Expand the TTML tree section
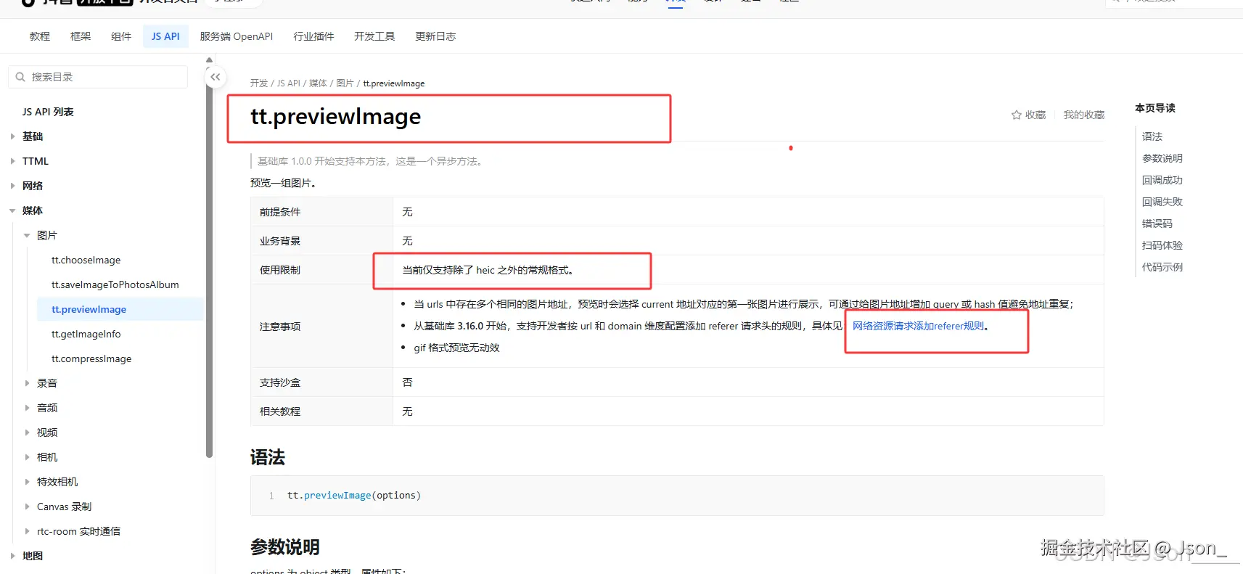The height and width of the screenshot is (574, 1243). (12, 161)
